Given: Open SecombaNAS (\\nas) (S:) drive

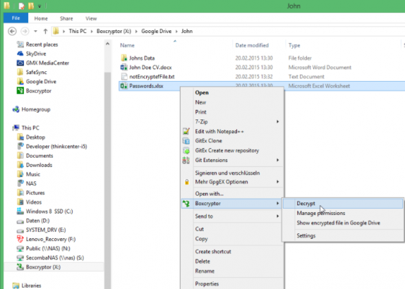Looking at the screenshot, I should click(55, 257).
